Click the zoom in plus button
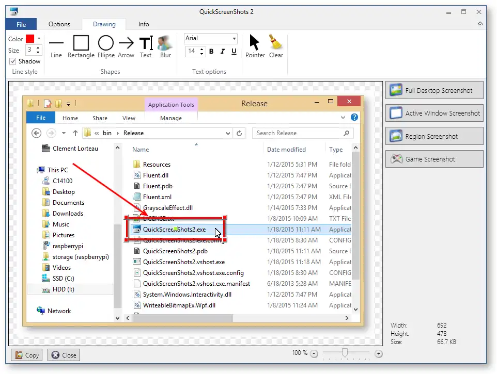Screen dimensions: 497x374 (x=379, y=354)
